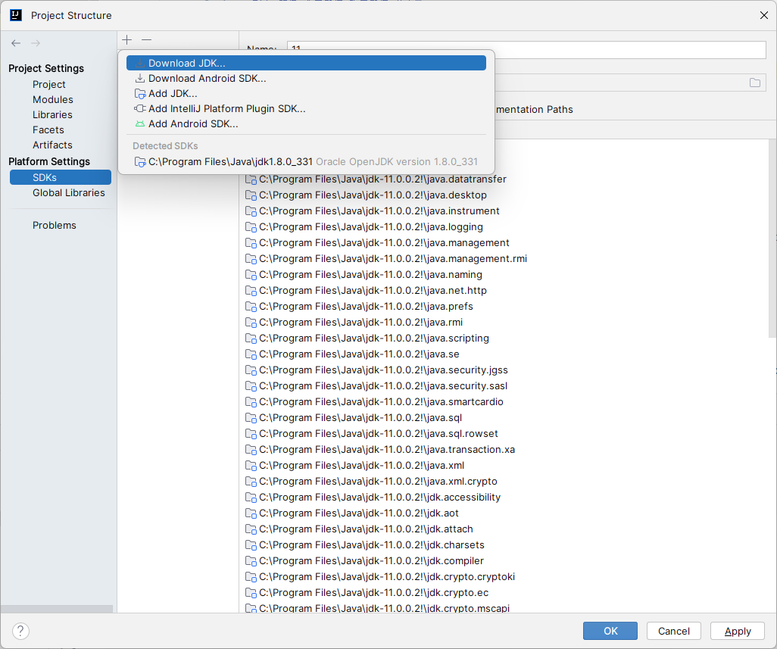
Task: Select Add Android SDK... entry
Action: click(306, 124)
